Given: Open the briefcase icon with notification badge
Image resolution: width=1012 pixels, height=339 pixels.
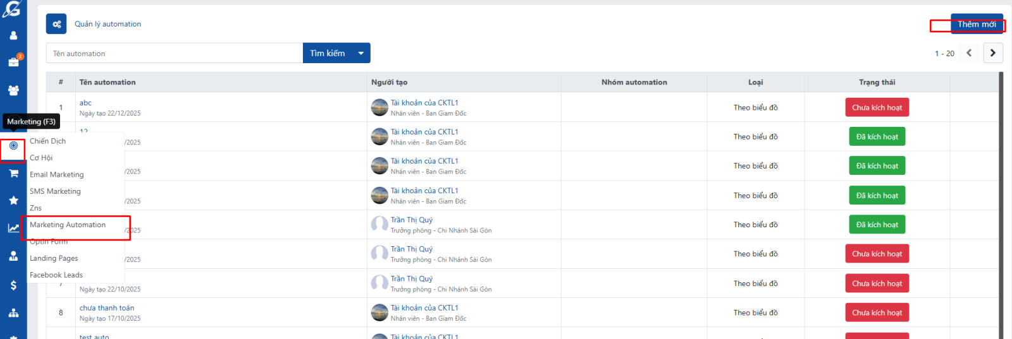Looking at the screenshot, I should coord(13,62).
